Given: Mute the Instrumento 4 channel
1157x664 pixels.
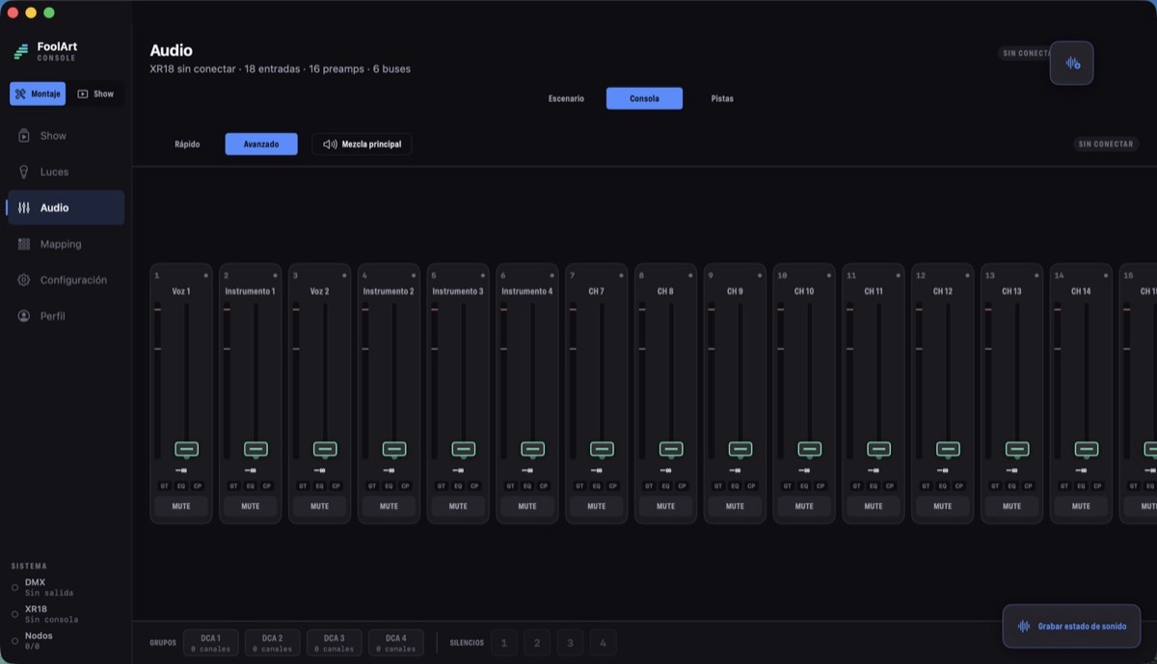Looking at the screenshot, I should pyautogui.click(x=527, y=506).
